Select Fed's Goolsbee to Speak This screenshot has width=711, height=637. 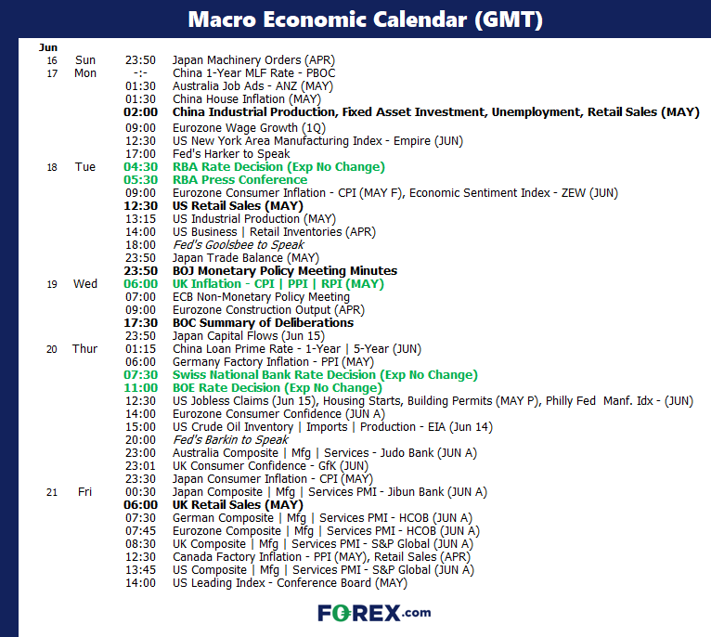(x=238, y=245)
